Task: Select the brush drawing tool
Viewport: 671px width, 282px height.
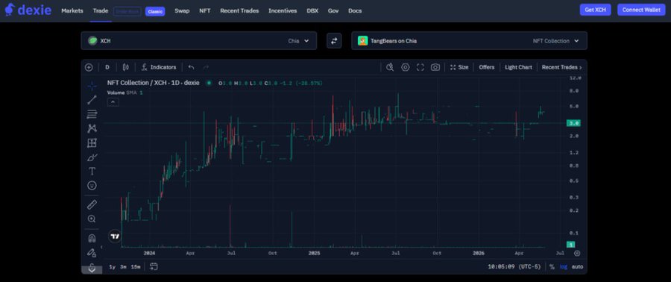Action: coord(92,157)
